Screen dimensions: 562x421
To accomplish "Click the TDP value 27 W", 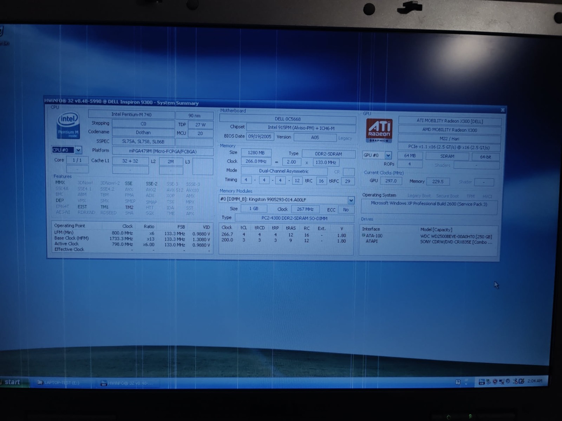I will (x=201, y=125).
